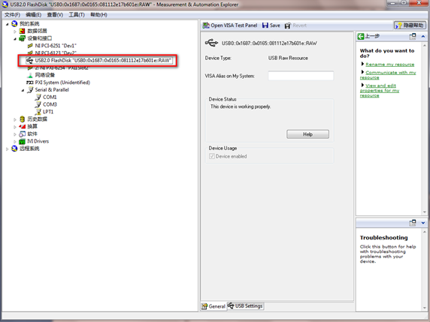Expand the 软件 tree node
This screenshot has height=322, width=430.
(15, 134)
